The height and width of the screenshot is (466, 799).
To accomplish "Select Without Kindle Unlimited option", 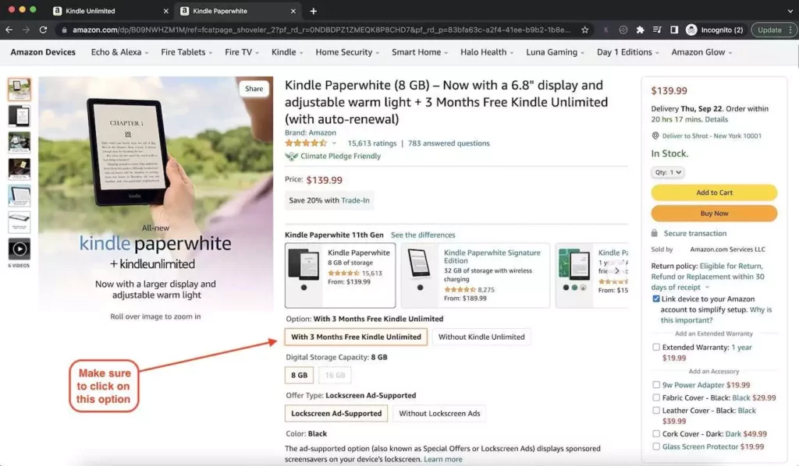I will (x=481, y=337).
